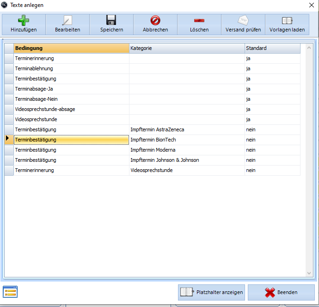Click the Versand prüfen envelope icon
This screenshot has width=319, height=307.
243,21
